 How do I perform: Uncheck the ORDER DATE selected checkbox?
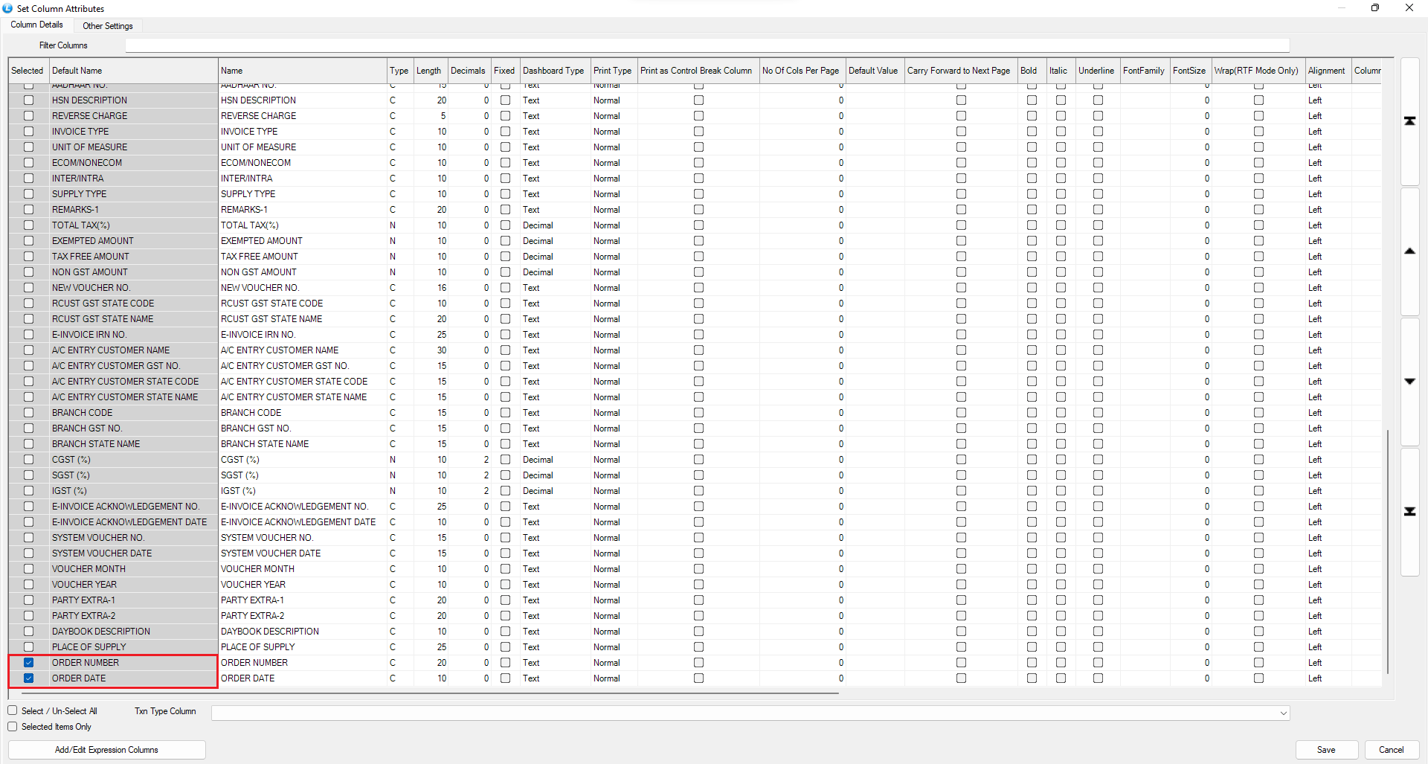point(29,678)
